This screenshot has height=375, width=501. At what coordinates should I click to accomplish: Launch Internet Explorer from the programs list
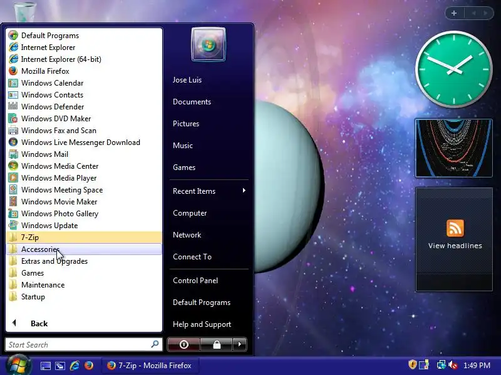pyautogui.click(x=84, y=47)
